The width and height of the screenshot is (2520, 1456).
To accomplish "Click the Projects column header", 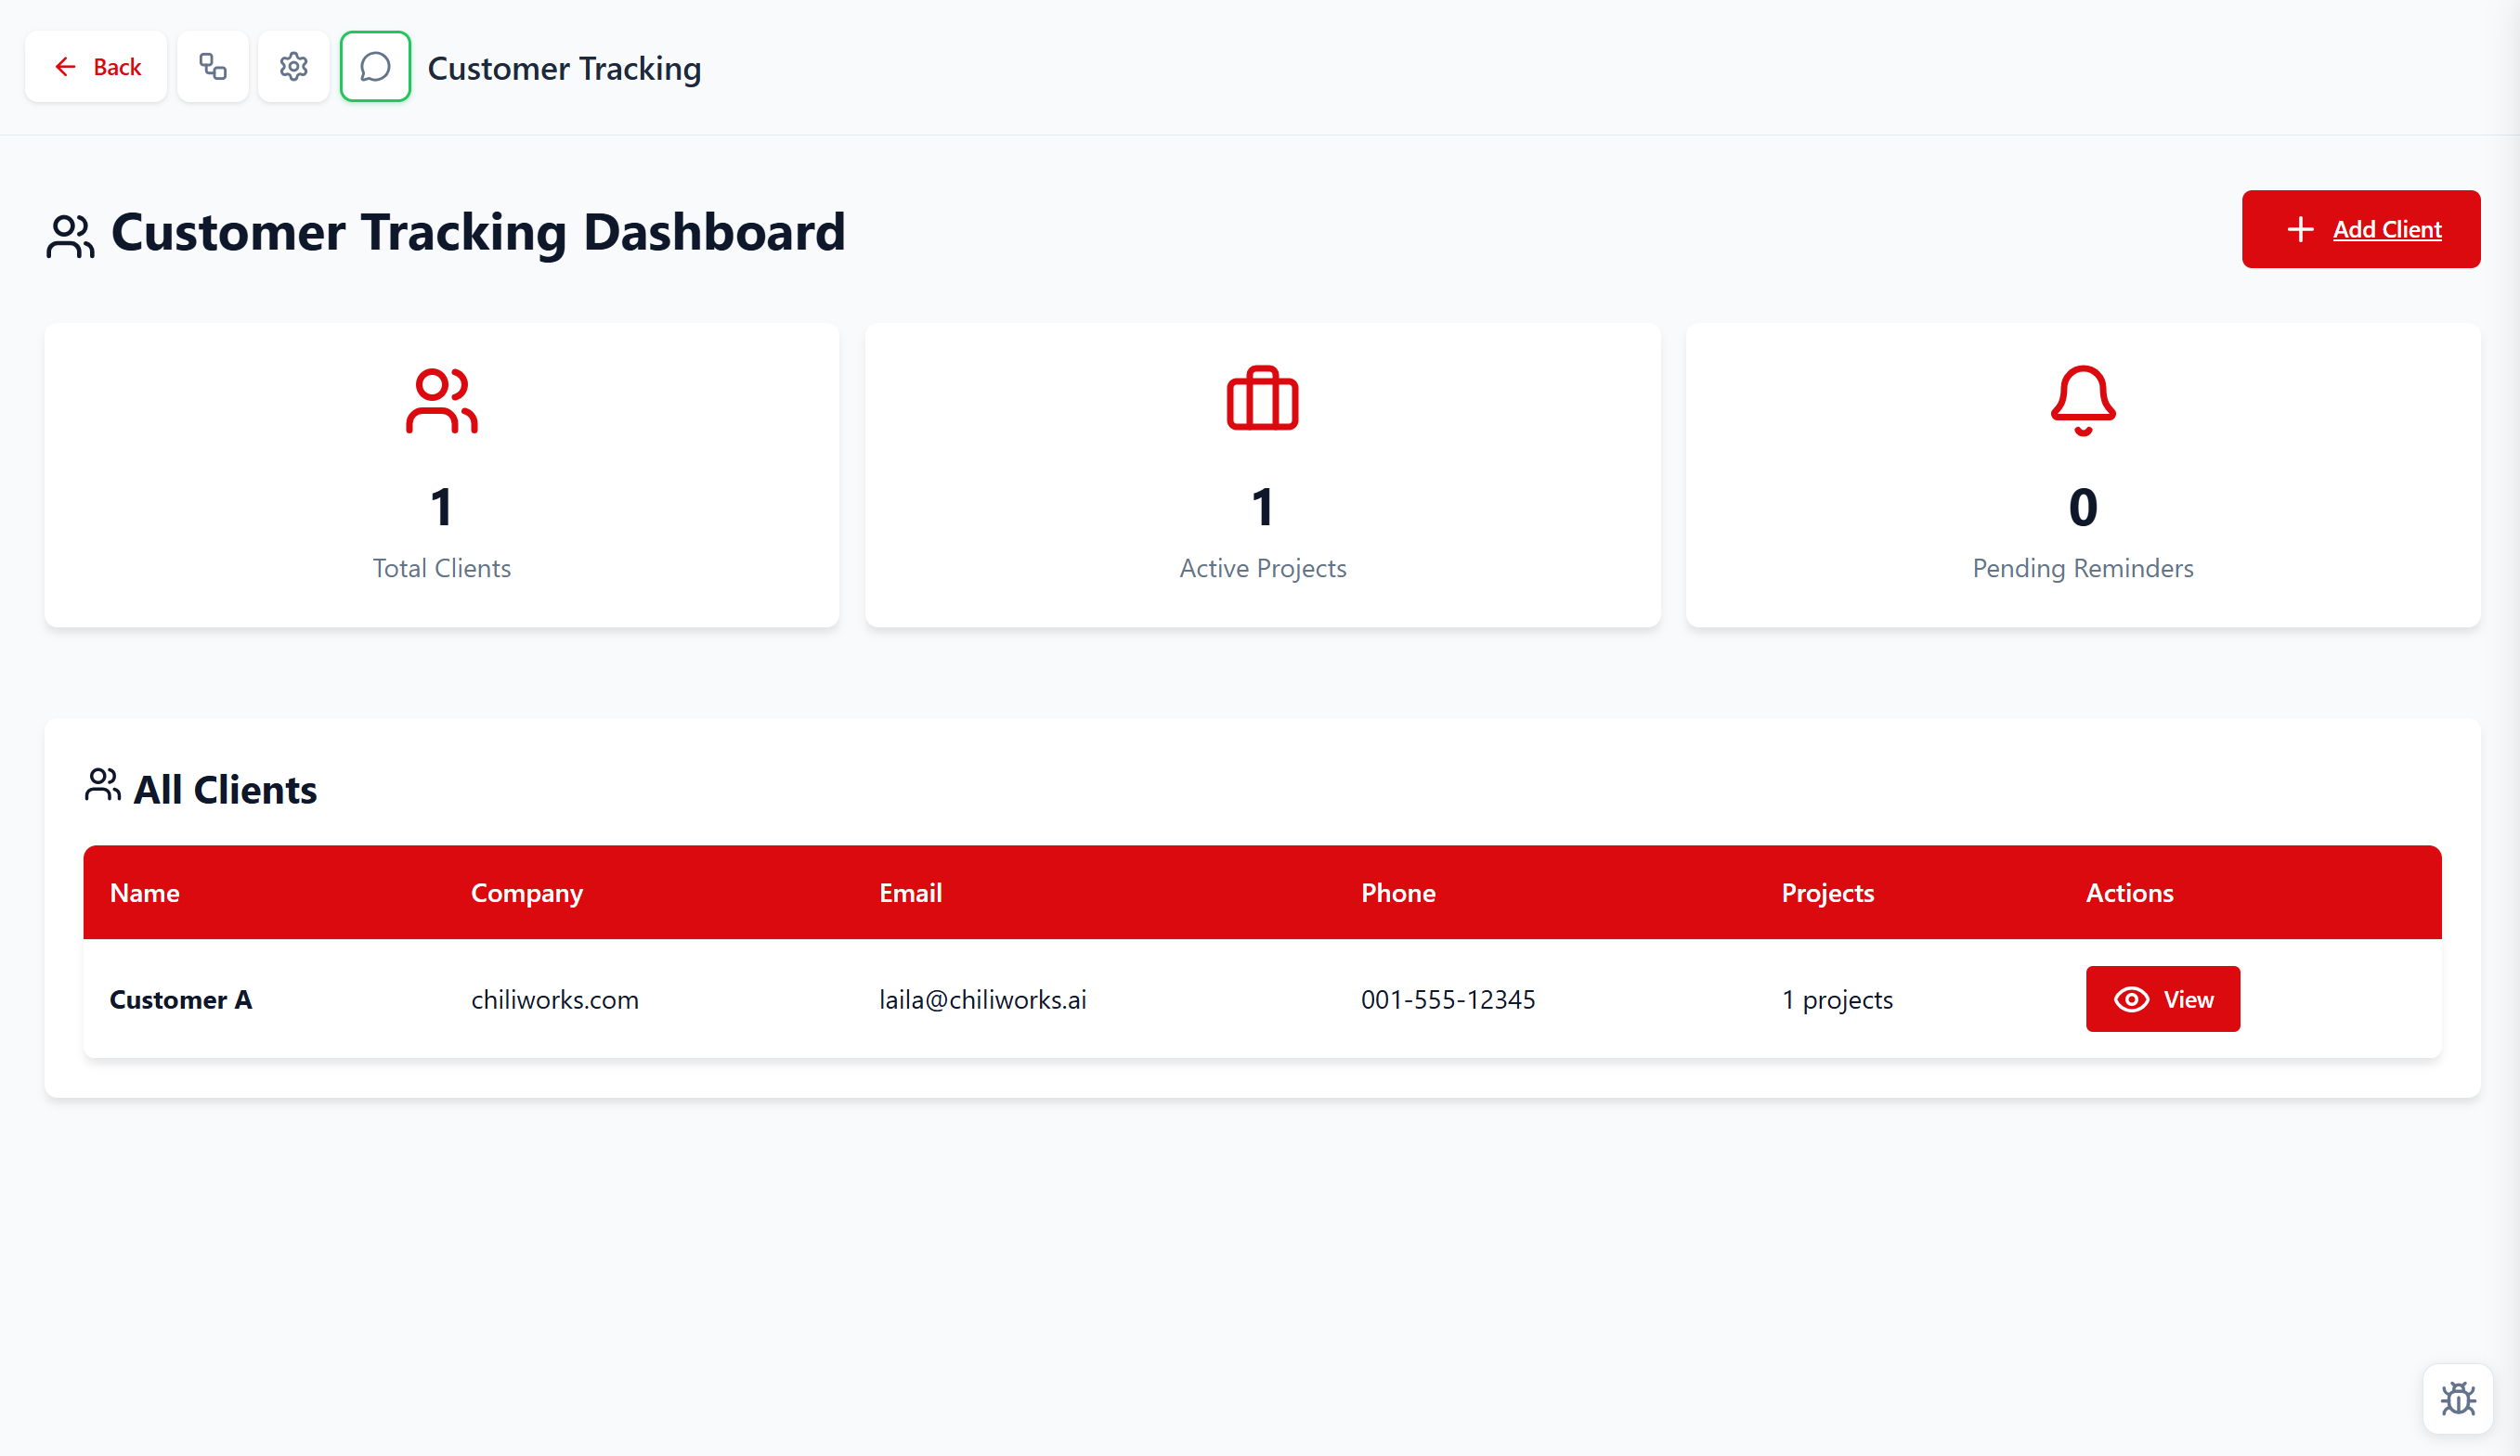I will tap(1827, 893).
